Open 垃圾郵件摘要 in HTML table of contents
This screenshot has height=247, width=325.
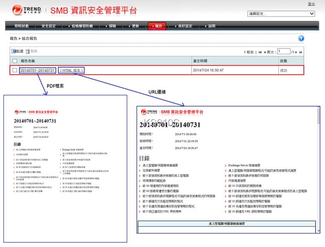tap(151, 171)
